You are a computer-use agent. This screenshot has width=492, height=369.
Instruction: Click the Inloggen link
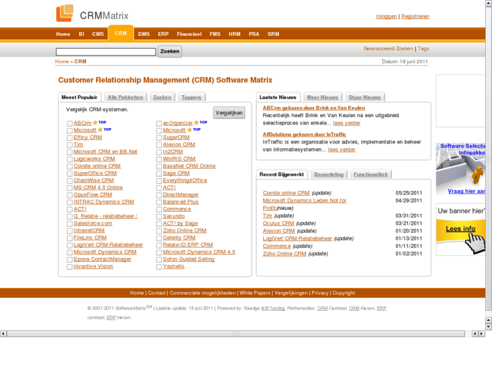(386, 16)
